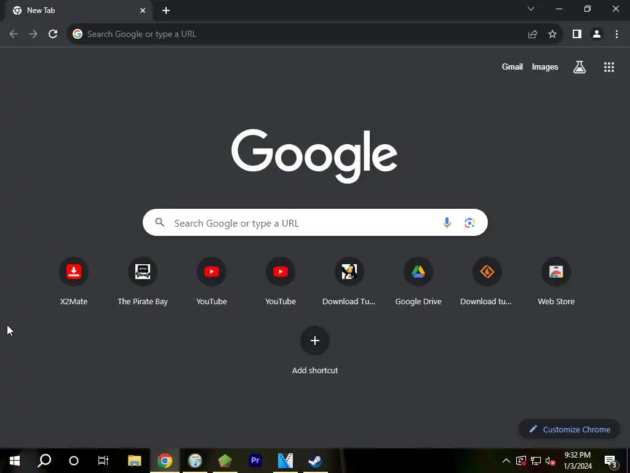The width and height of the screenshot is (630, 473).
Task: Add a new shortcut
Action: [x=315, y=350]
